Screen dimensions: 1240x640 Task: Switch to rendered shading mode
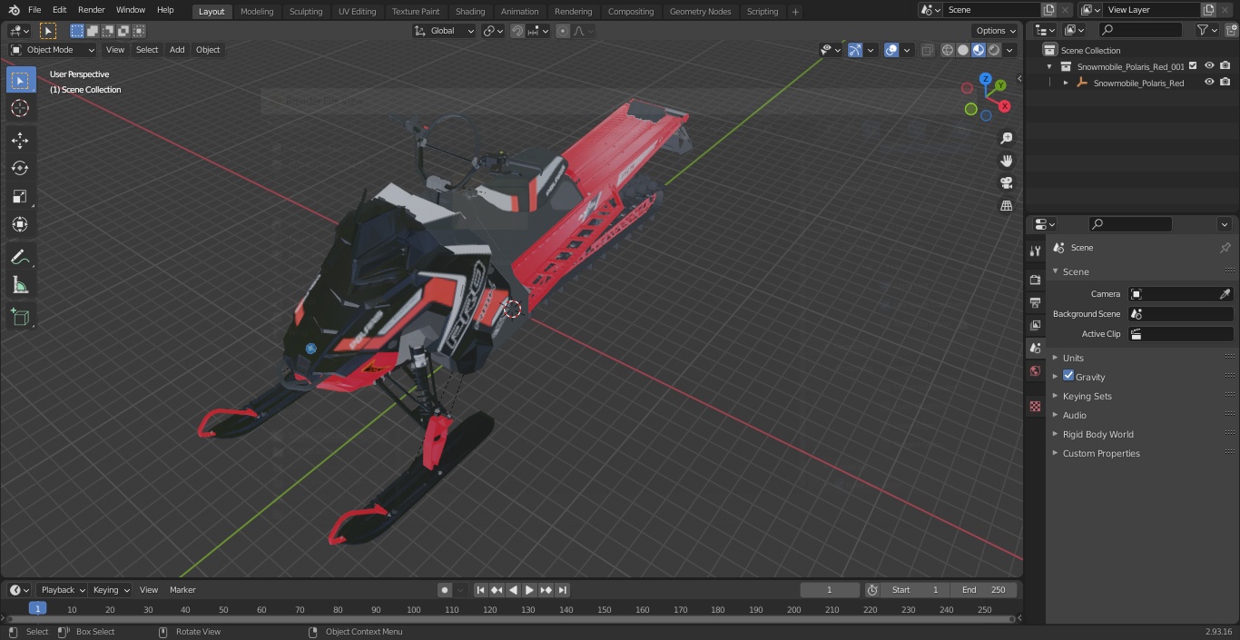pyautogui.click(x=994, y=50)
